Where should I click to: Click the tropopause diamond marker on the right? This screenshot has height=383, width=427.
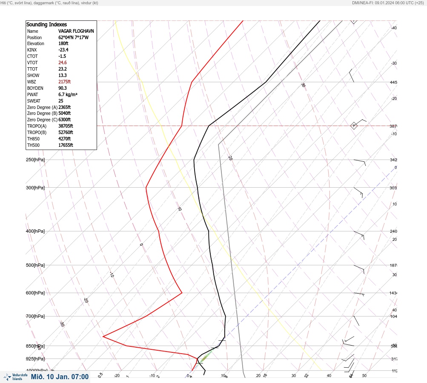(x=354, y=126)
